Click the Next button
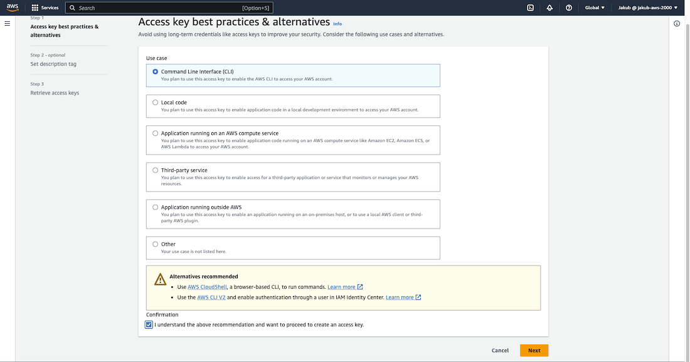The width and height of the screenshot is (690, 362). (x=534, y=351)
